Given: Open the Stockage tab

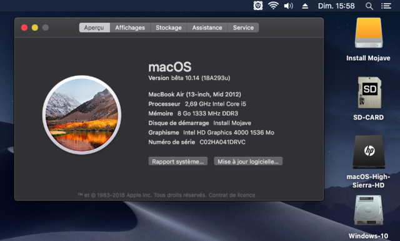Looking at the screenshot, I should (x=169, y=28).
